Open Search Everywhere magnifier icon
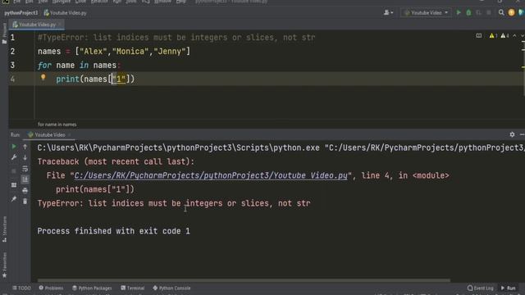This screenshot has height=295, width=525. [x=501, y=13]
